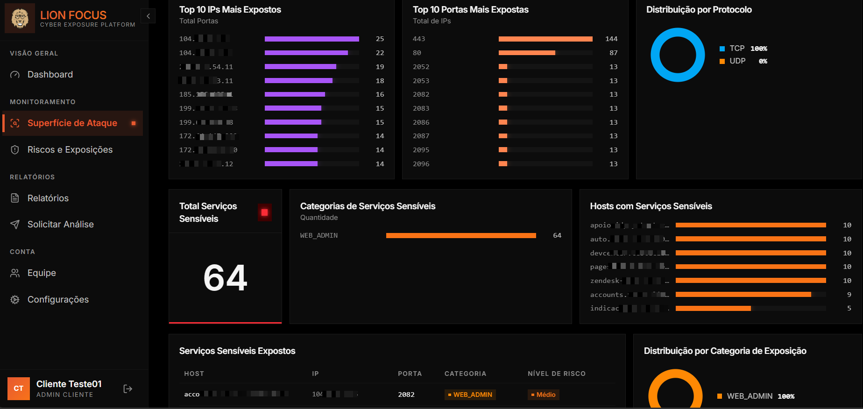Click the devce host row
Image resolution: width=863 pixels, height=409 pixels.
point(721,253)
